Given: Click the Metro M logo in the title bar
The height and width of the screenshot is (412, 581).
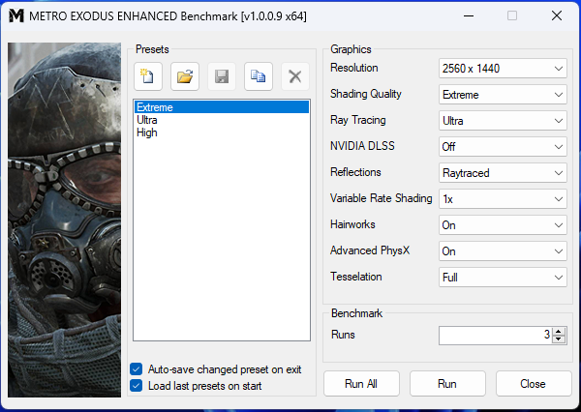Looking at the screenshot, I should (x=15, y=15).
